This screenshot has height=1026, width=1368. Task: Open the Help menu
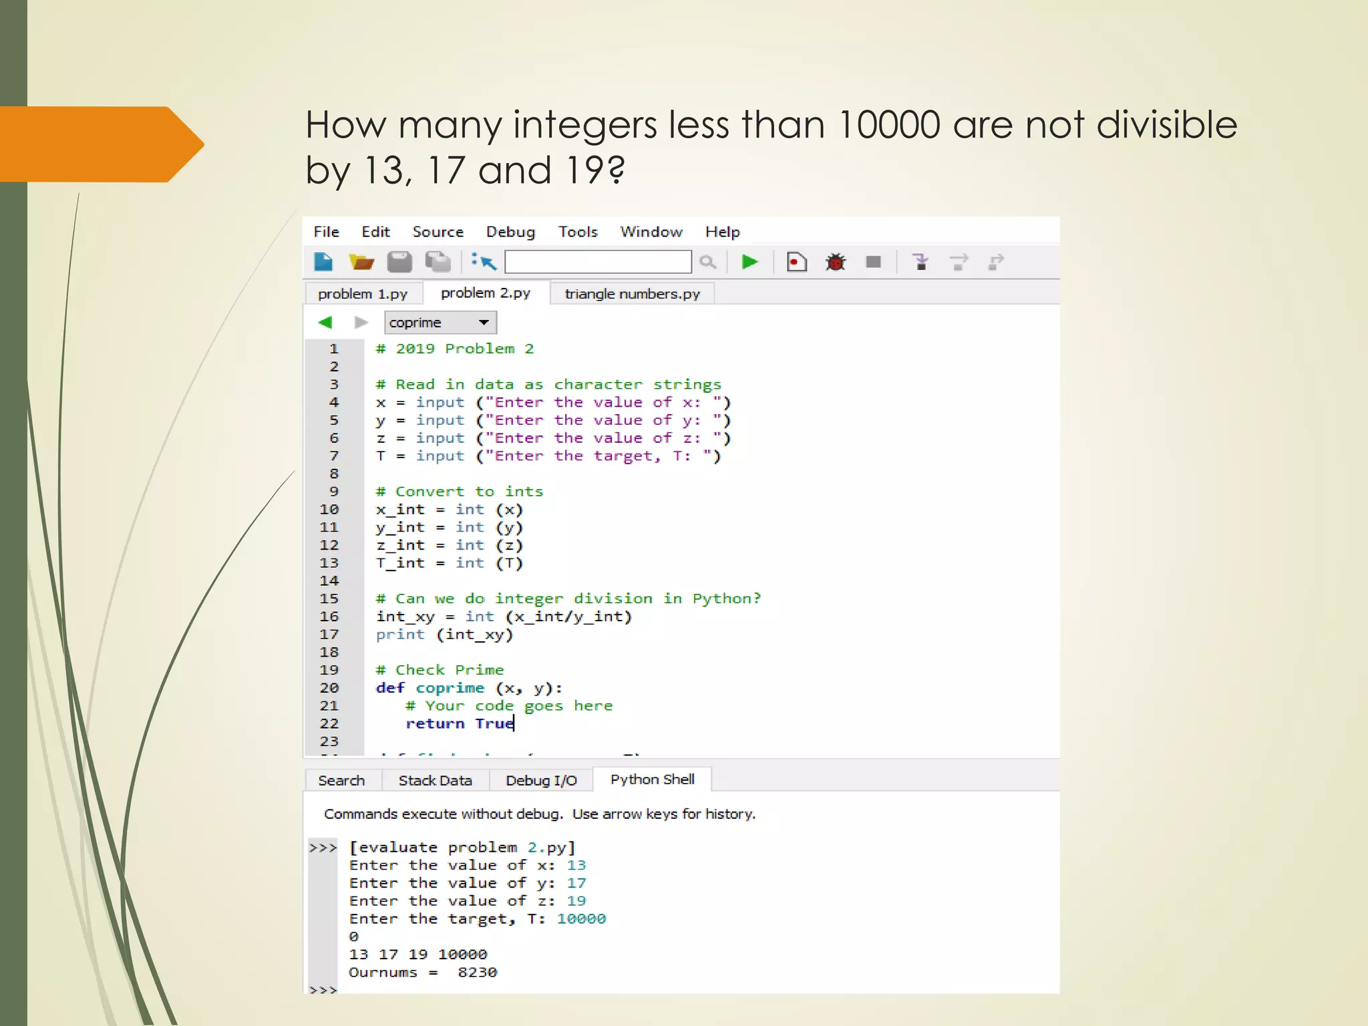pyautogui.click(x=723, y=232)
